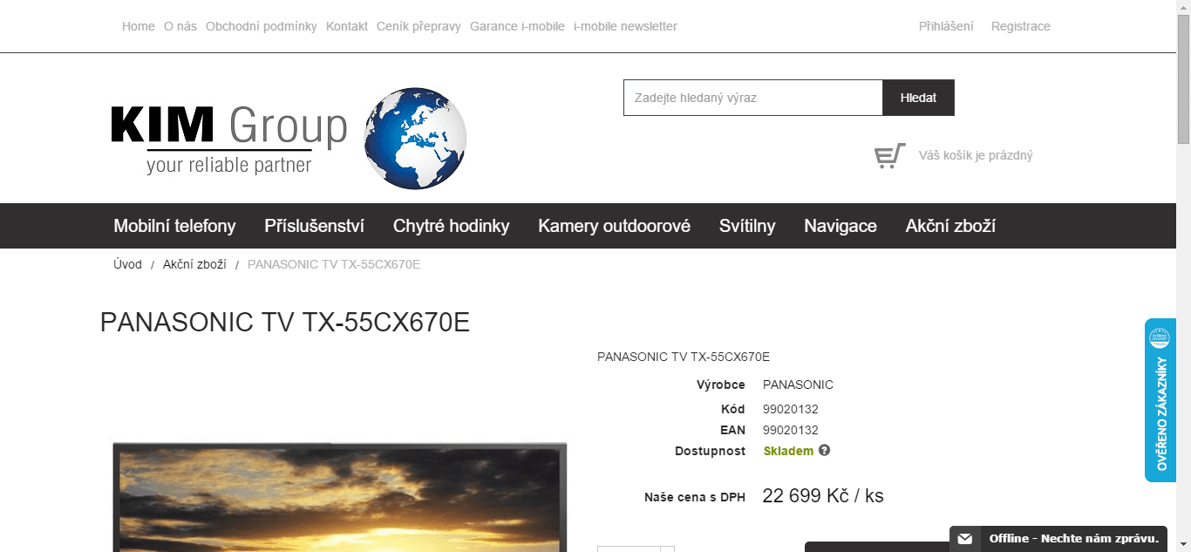Click the Skladem availability text

[788, 451]
